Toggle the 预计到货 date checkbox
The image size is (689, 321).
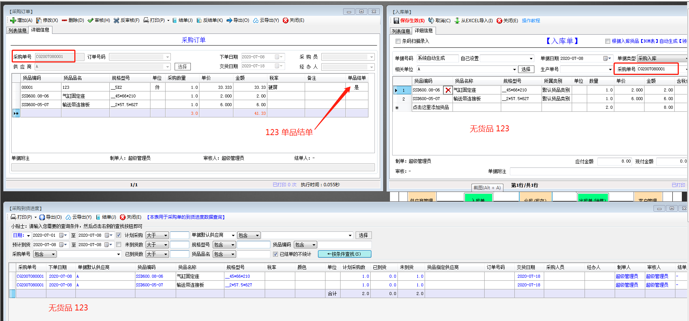pyautogui.click(x=119, y=245)
